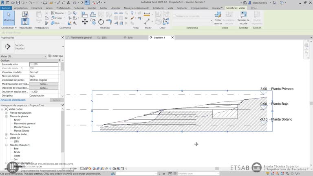Click the Cortar geometry tool
The image size is (313, 176).
point(56,18)
